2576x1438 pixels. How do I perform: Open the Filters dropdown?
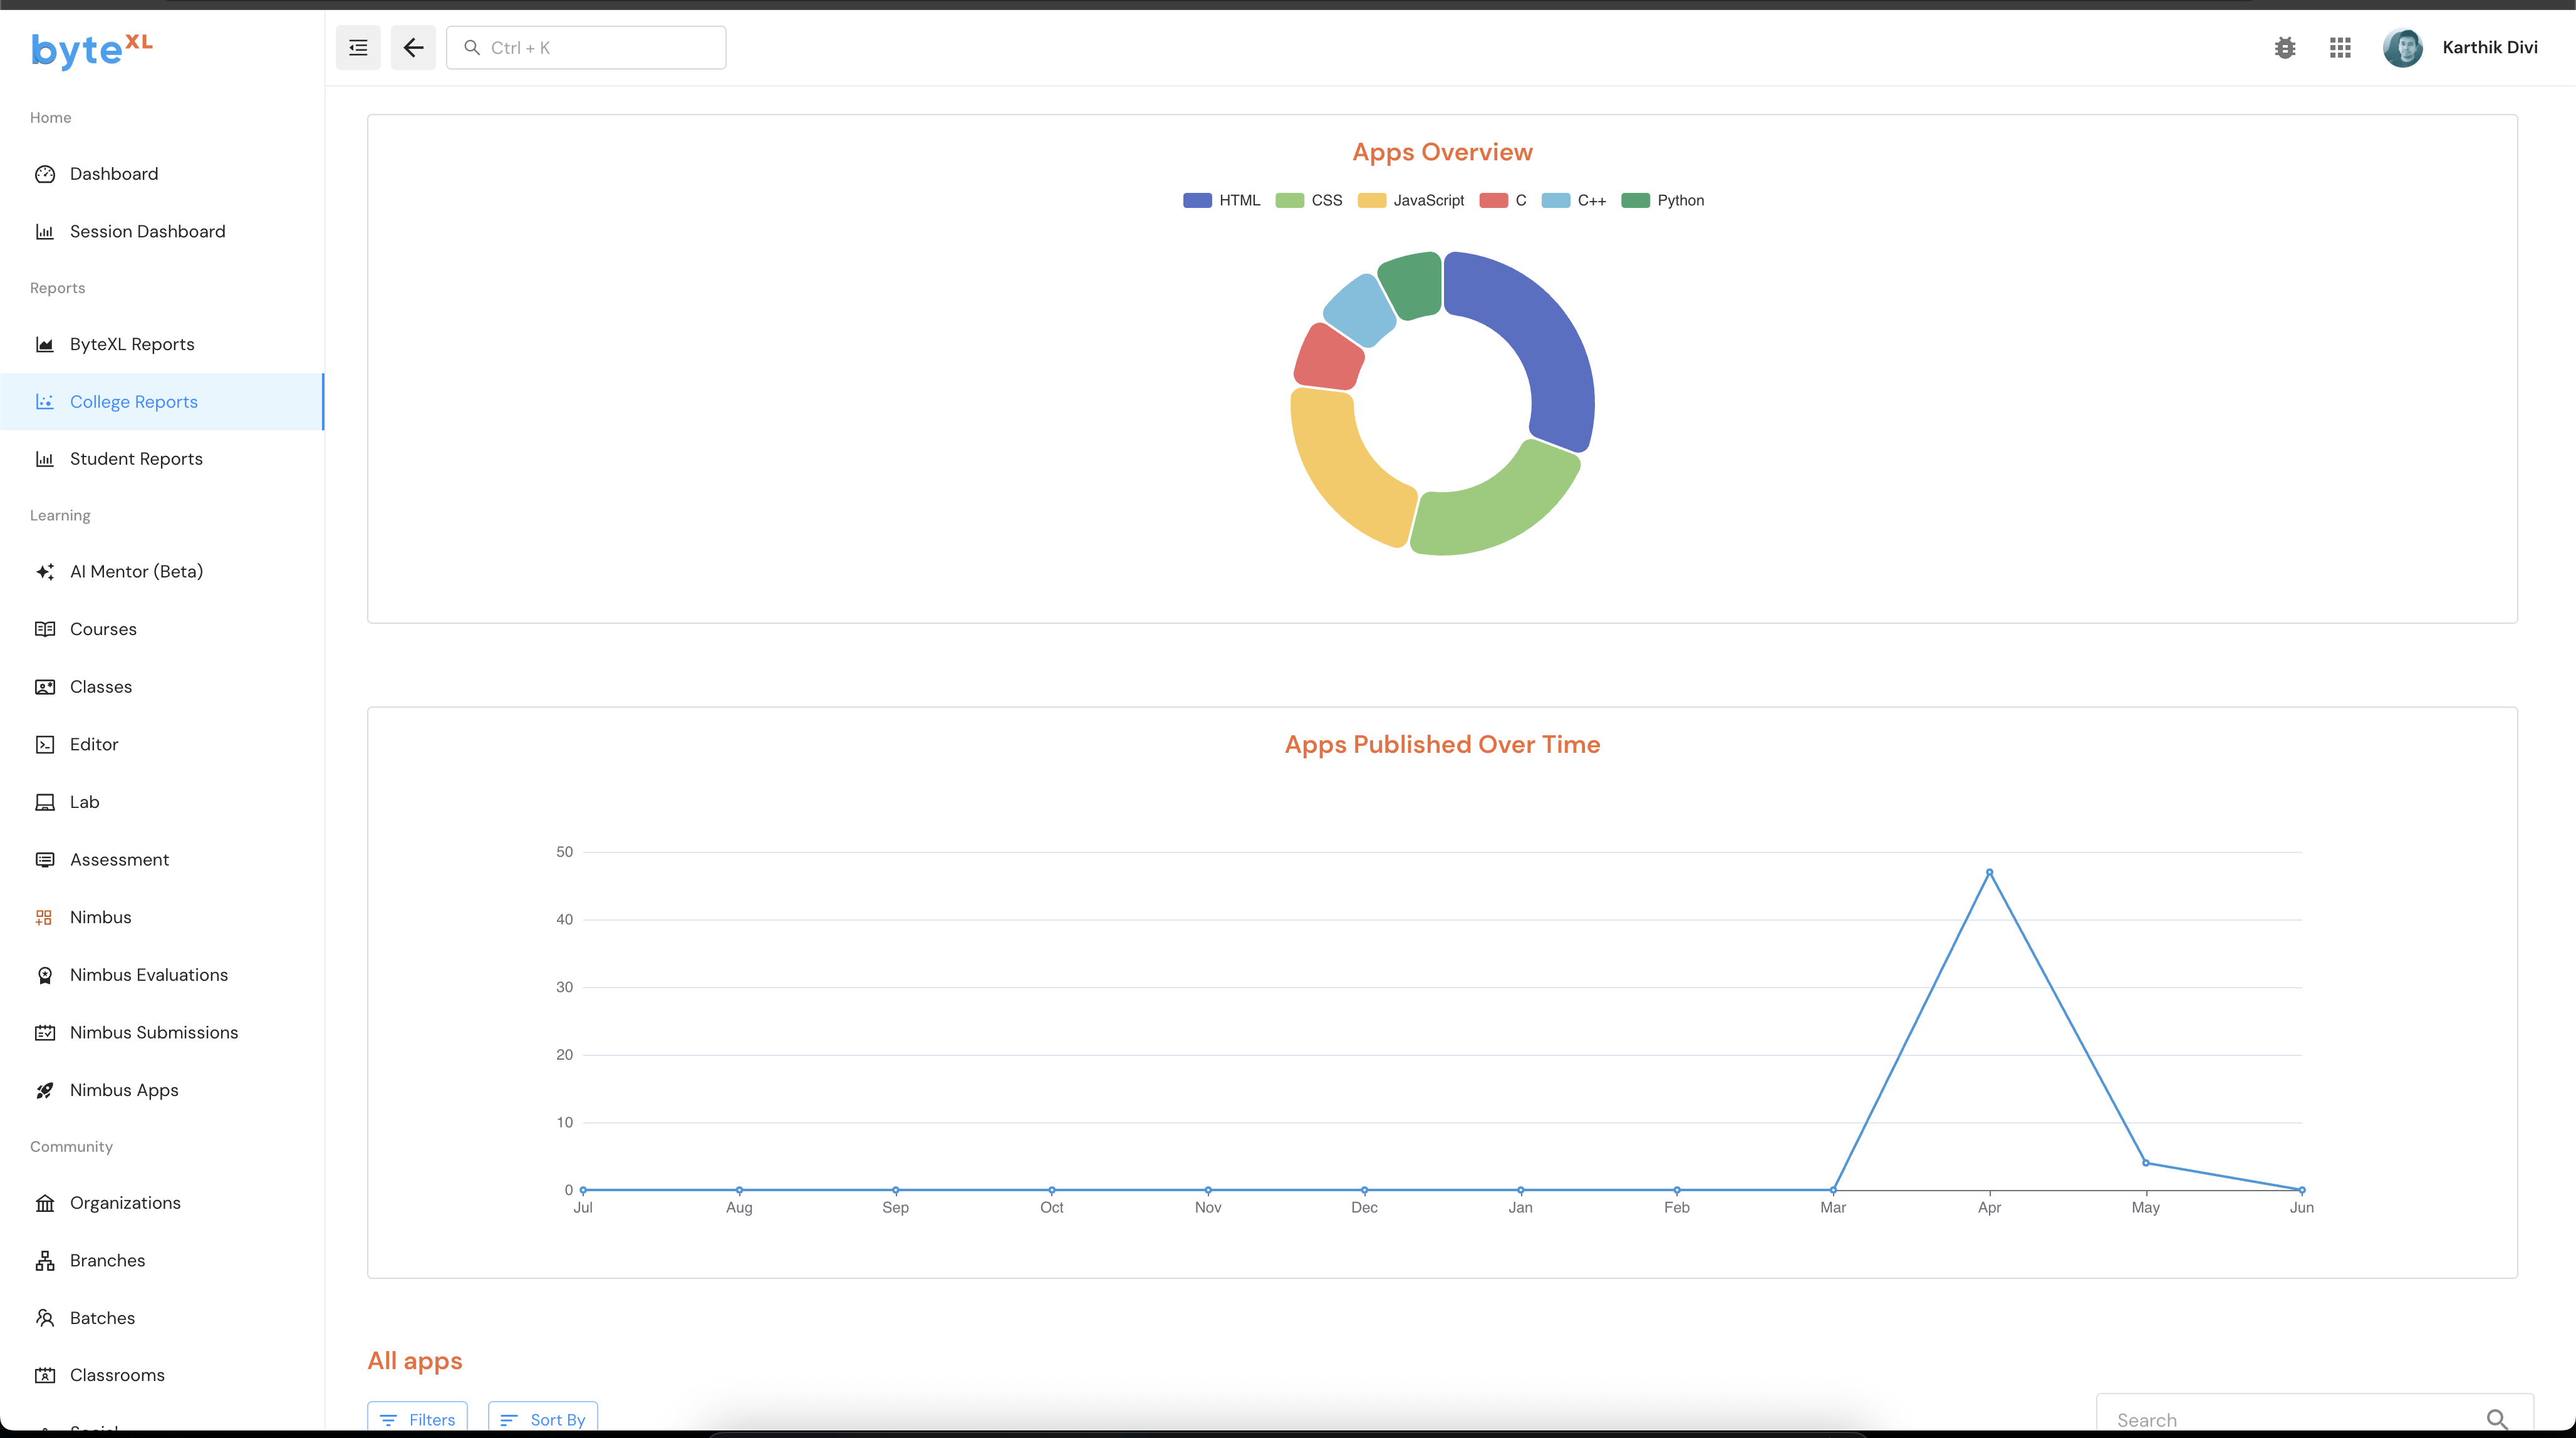point(418,1419)
